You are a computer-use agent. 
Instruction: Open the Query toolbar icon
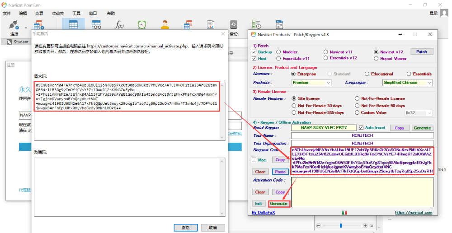tap(188, 25)
